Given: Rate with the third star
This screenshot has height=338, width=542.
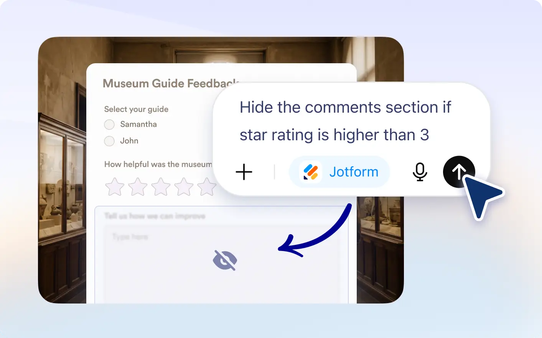Looking at the screenshot, I should [x=161, y=187].
